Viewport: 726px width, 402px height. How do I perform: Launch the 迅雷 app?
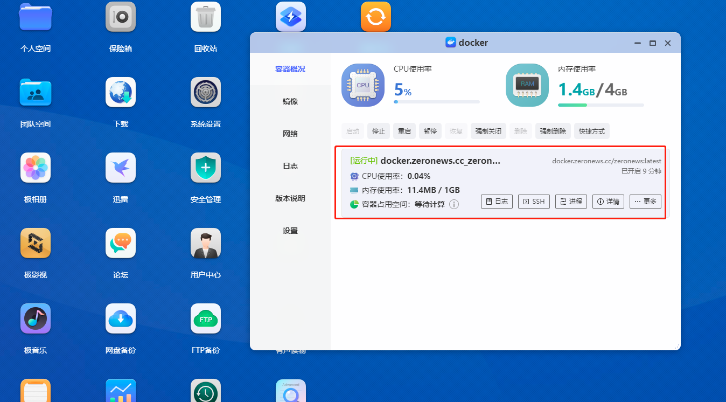tap(121, 168)
